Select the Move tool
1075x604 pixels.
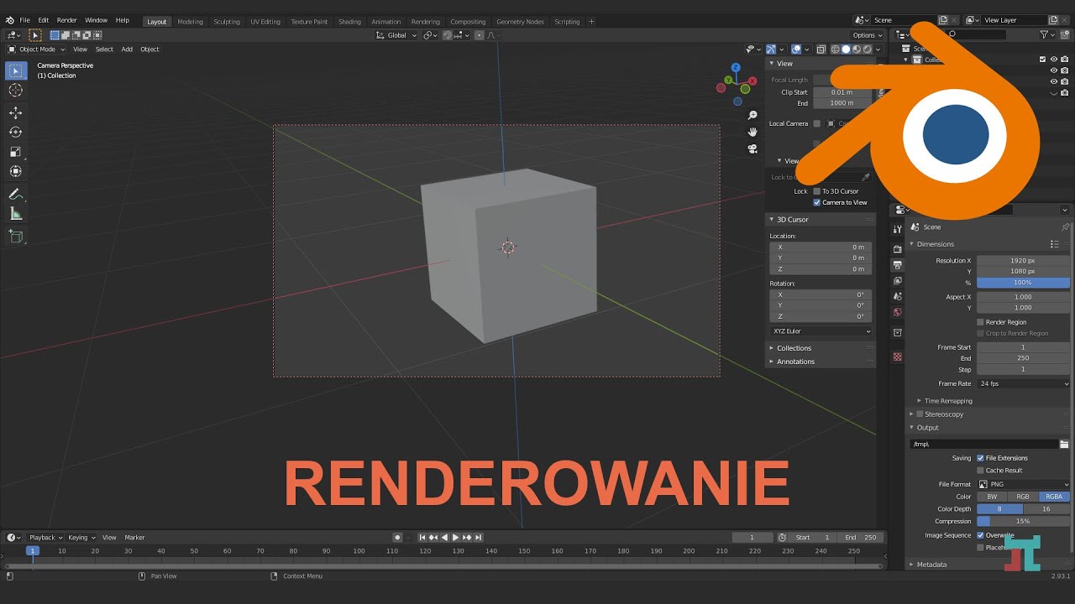[x=15, y=112]
